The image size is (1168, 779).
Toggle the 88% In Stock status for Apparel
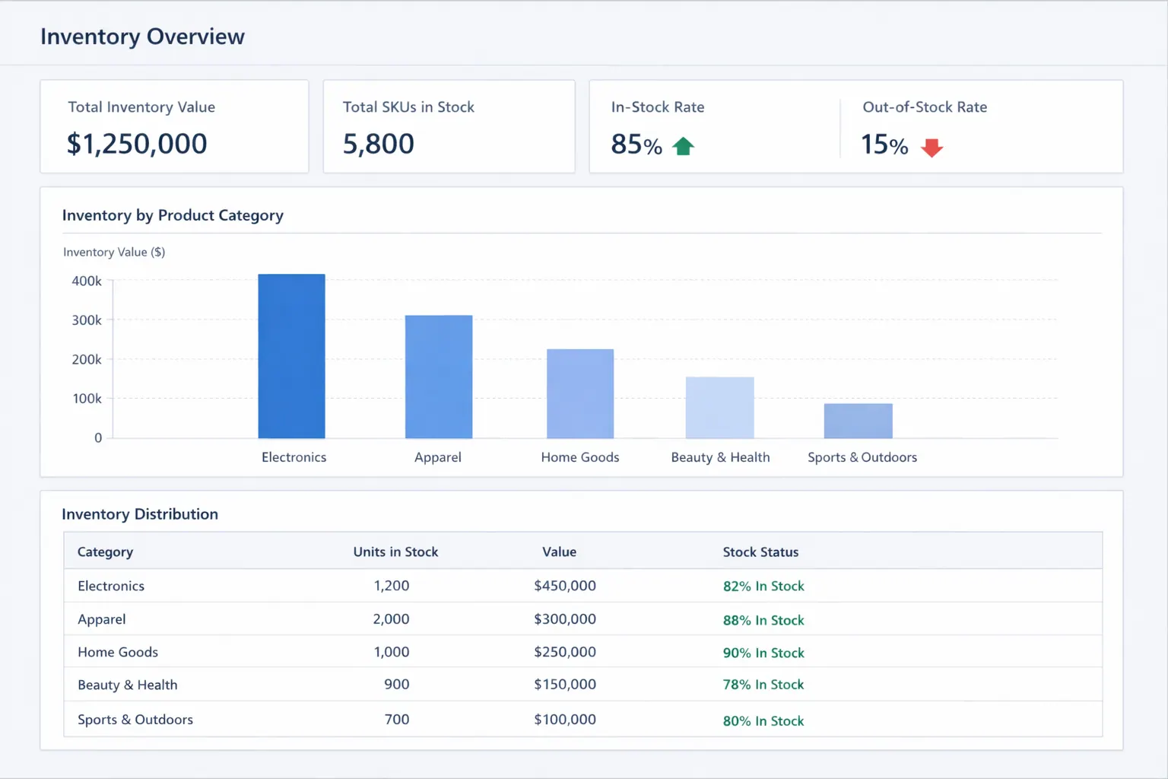763,619
